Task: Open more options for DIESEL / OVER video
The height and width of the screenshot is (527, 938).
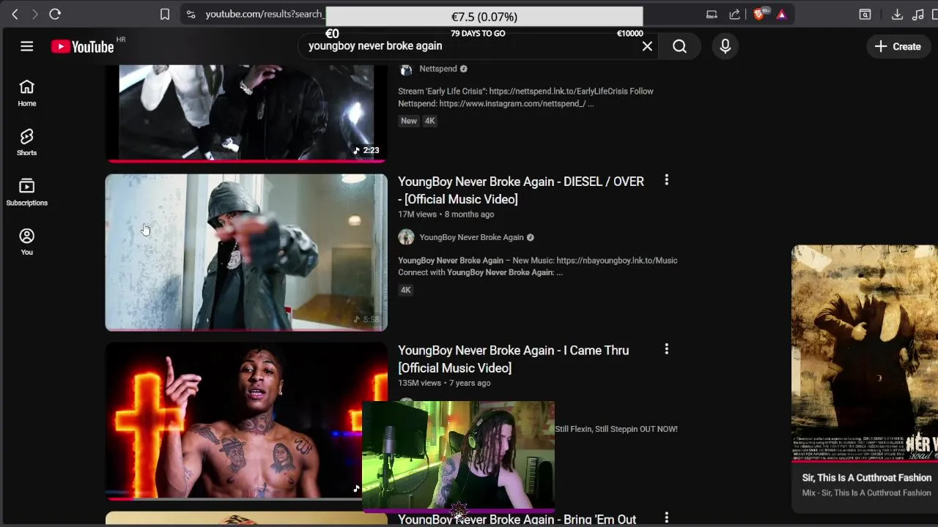Action: (666, 180)
